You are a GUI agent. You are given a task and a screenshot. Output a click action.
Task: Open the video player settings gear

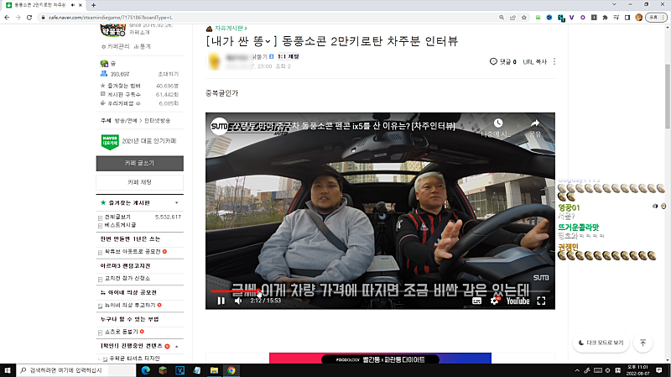(494, 301)
